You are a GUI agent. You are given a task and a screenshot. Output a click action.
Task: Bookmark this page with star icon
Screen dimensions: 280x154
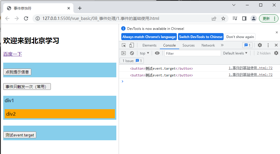223,18
